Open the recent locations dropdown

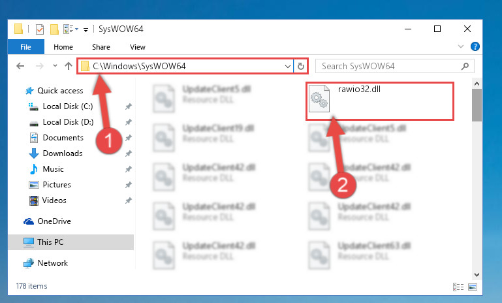(55, 66)
